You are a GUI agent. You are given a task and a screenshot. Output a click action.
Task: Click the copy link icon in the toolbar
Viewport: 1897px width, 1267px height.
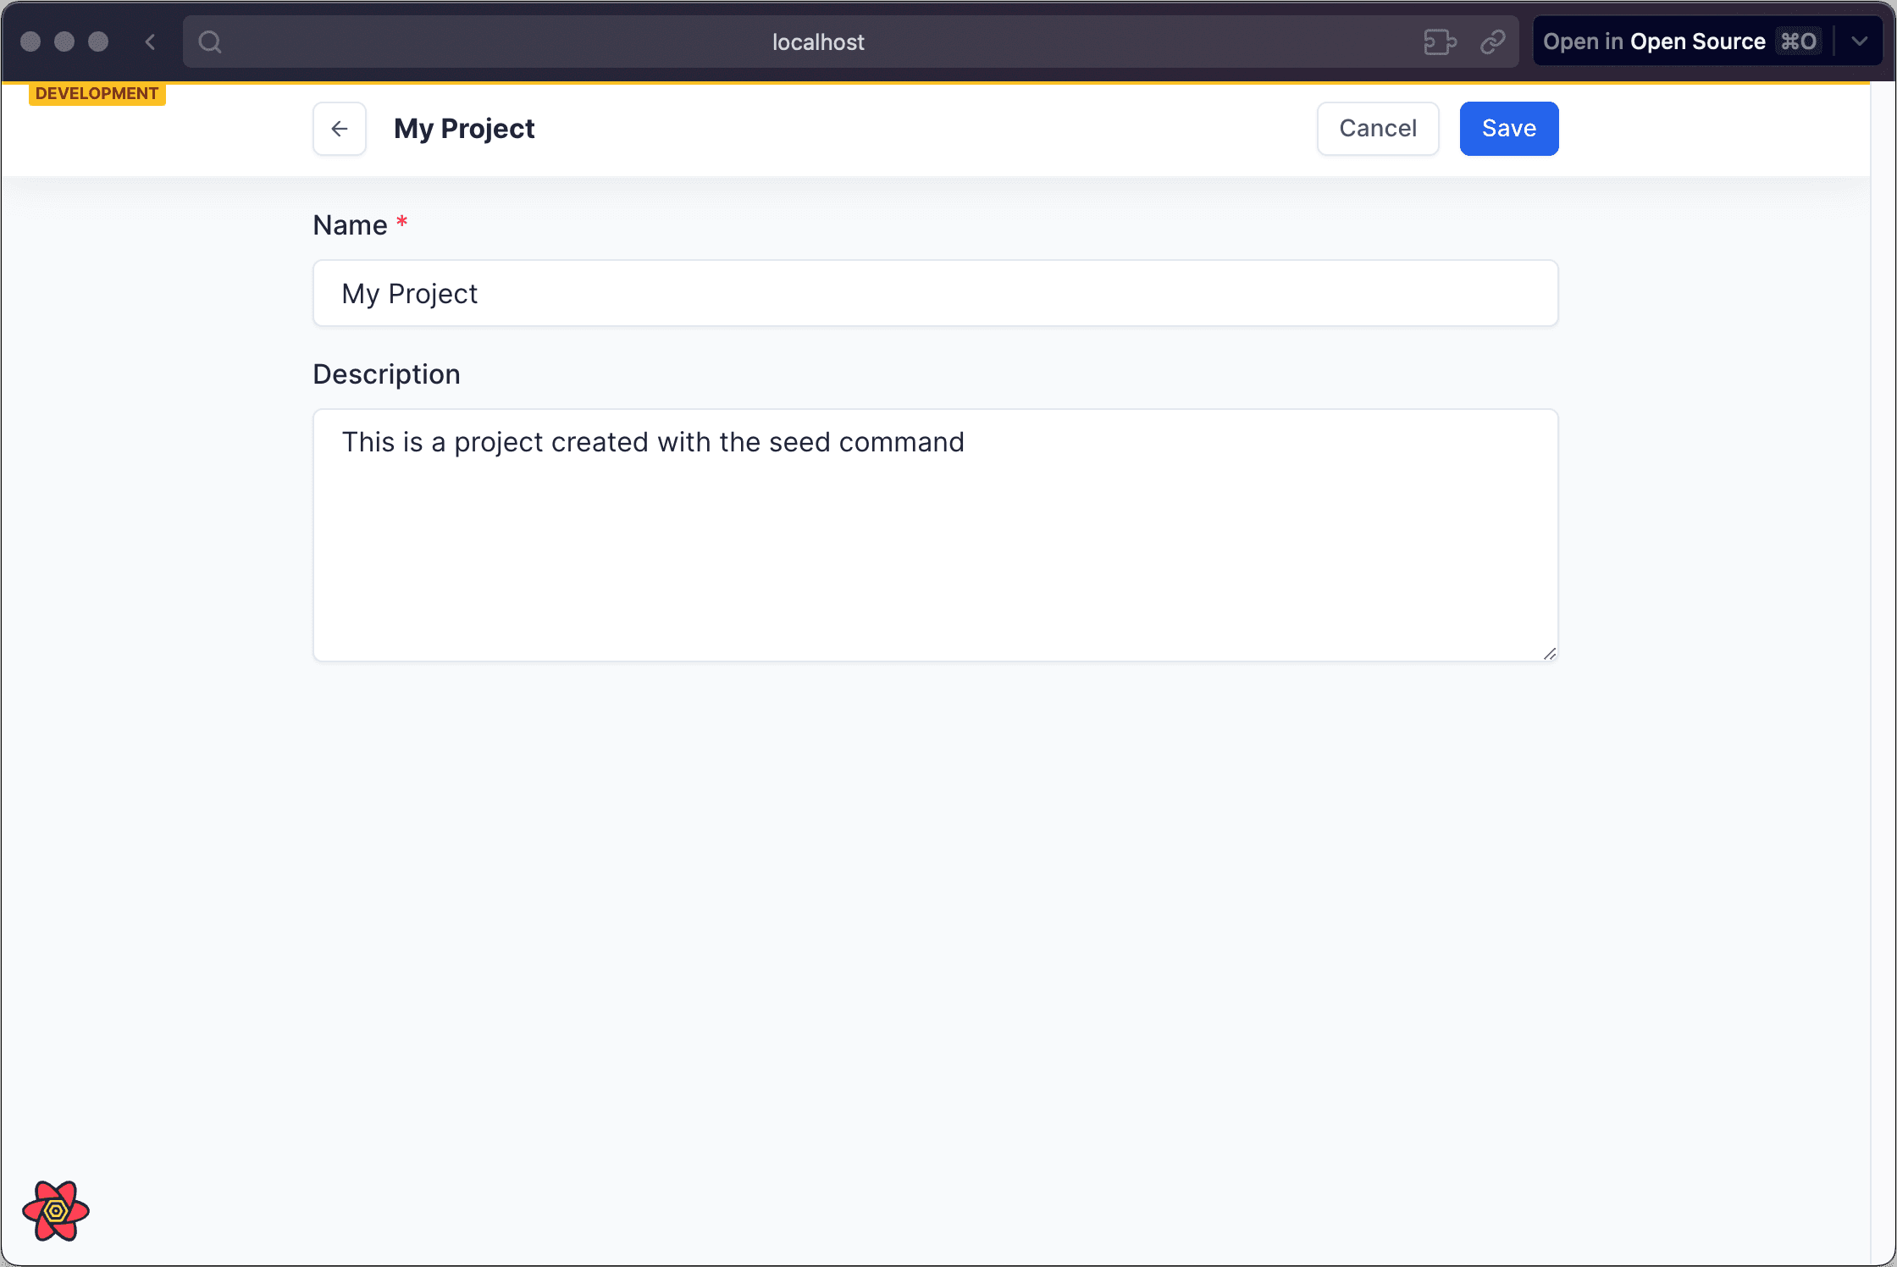pos(1492,41)
